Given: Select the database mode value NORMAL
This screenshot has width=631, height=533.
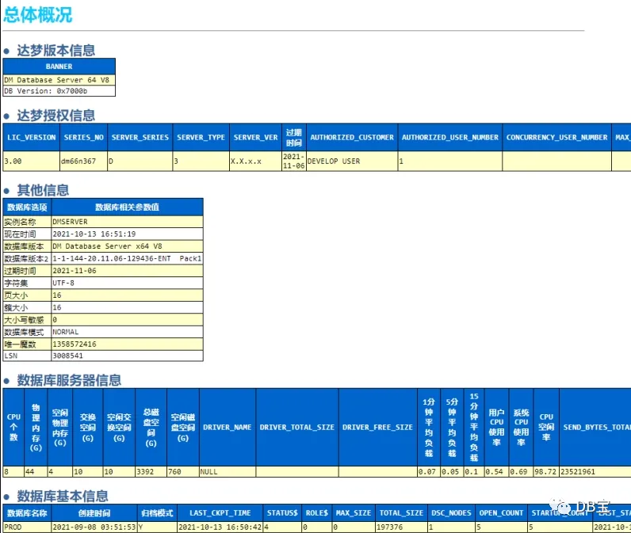Looking at the screenshot, I should (127, 332).
